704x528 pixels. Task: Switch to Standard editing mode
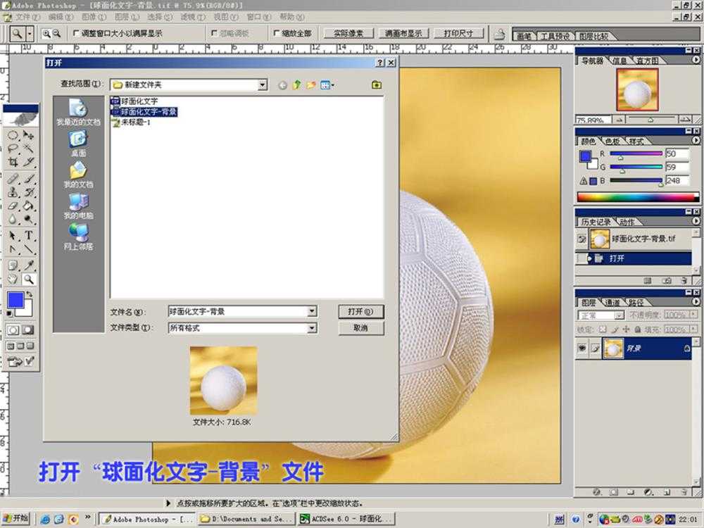click(x=13, y=330)
